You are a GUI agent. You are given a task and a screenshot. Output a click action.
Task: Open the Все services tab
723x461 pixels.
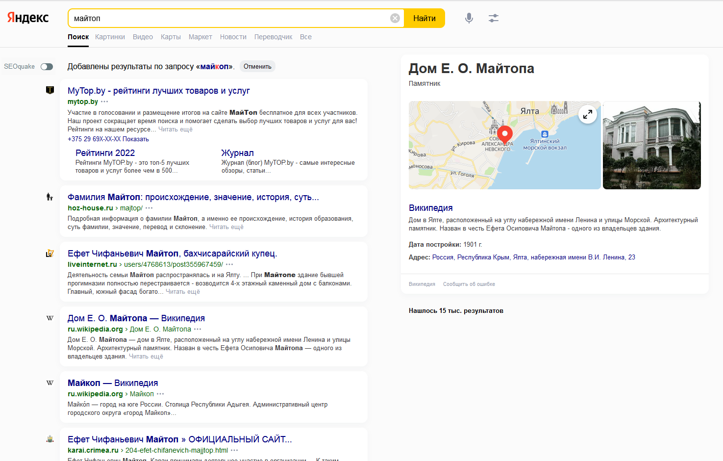306,37
